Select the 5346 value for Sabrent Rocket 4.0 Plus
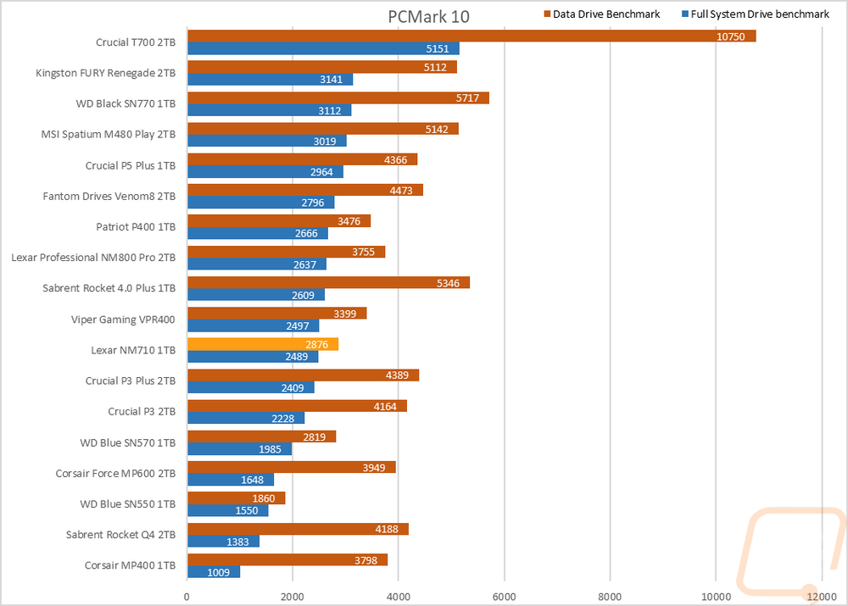848x606 pixels. click(x=448, y=283)
